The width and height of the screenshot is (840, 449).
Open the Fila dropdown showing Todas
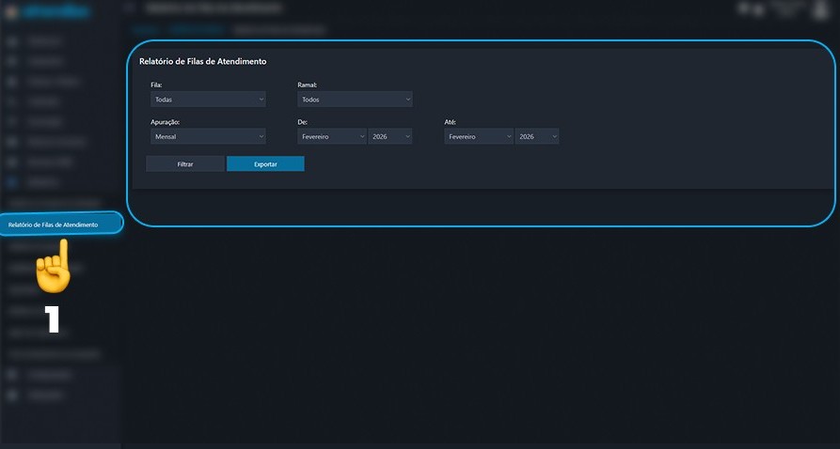[208, 99]
